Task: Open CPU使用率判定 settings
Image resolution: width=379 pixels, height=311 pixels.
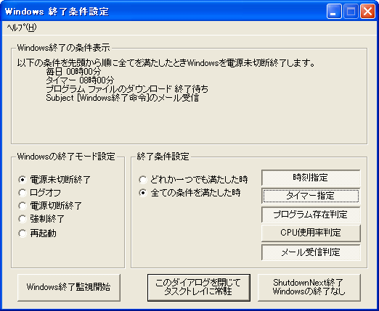Action: pos(311,233)
